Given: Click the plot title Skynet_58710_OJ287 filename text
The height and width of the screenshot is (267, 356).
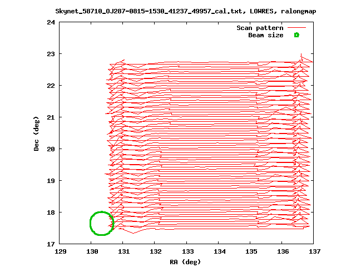Looking at the screenshot, I should click(x=185, y=11).
